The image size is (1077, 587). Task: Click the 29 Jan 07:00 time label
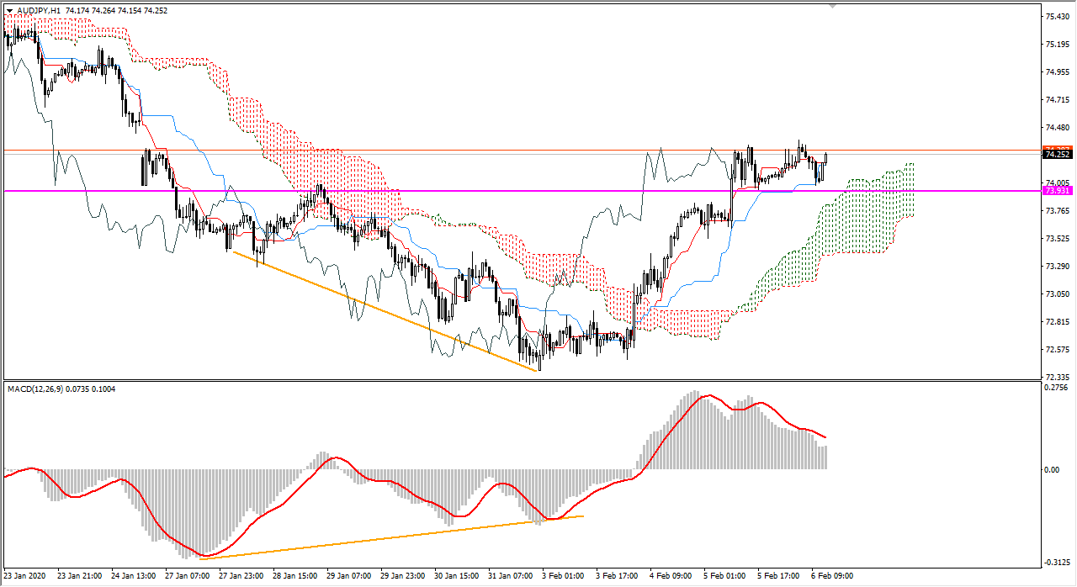point(350,577)
